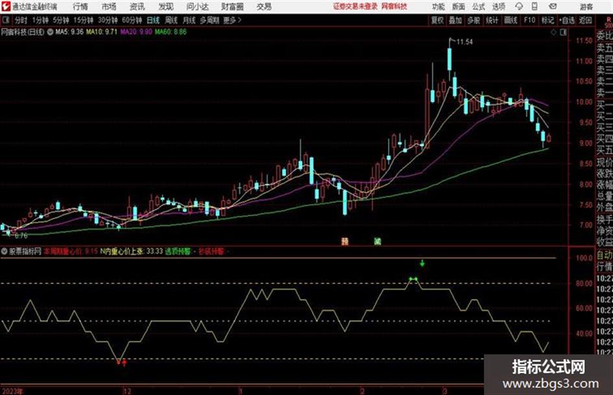Click the 11.54 high price label
The width and height of the screenshot is (613, 395).
click(x=464, y=42)
